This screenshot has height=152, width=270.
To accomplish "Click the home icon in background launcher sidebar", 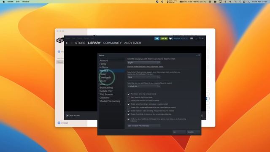I will click(x=59, y=52).
